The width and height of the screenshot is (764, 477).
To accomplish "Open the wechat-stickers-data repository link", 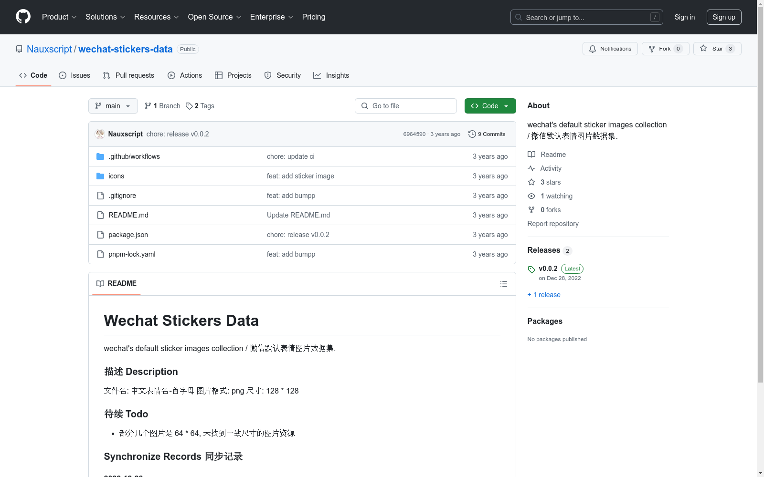I will pos(126,49).
